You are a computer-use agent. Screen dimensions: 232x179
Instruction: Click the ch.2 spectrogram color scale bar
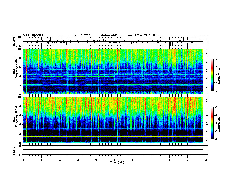pos(212,123)
